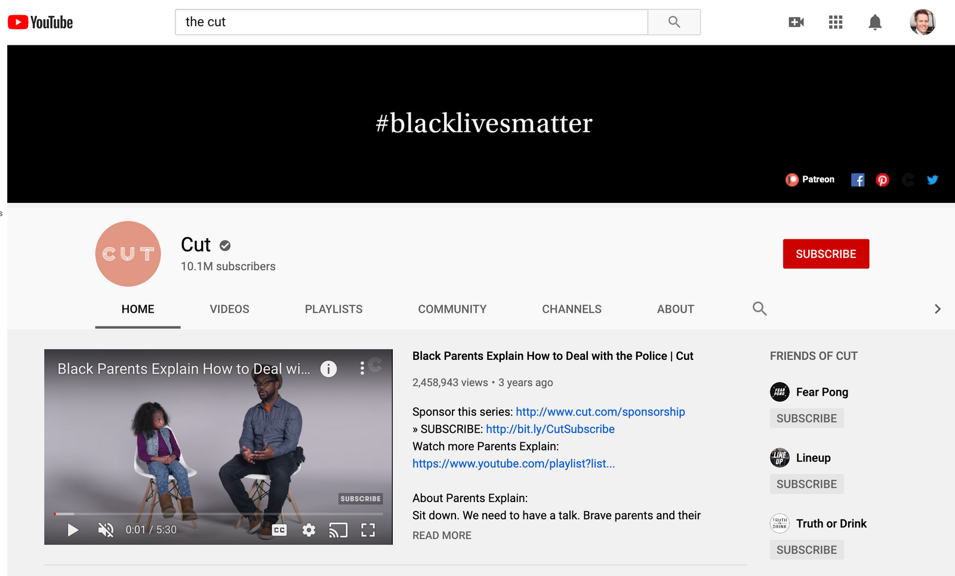Click the search magnifier button

(674, 22)
